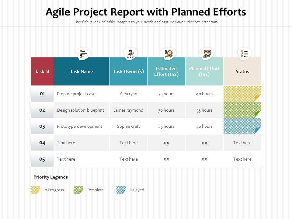The width and height of the screenshot is (292, 219).
Task: Select the Prepare project case cell
Action: (76, 94)
